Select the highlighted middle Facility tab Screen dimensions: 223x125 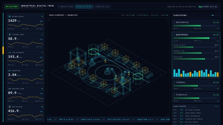pyautogui.click(x=84, y=7)
